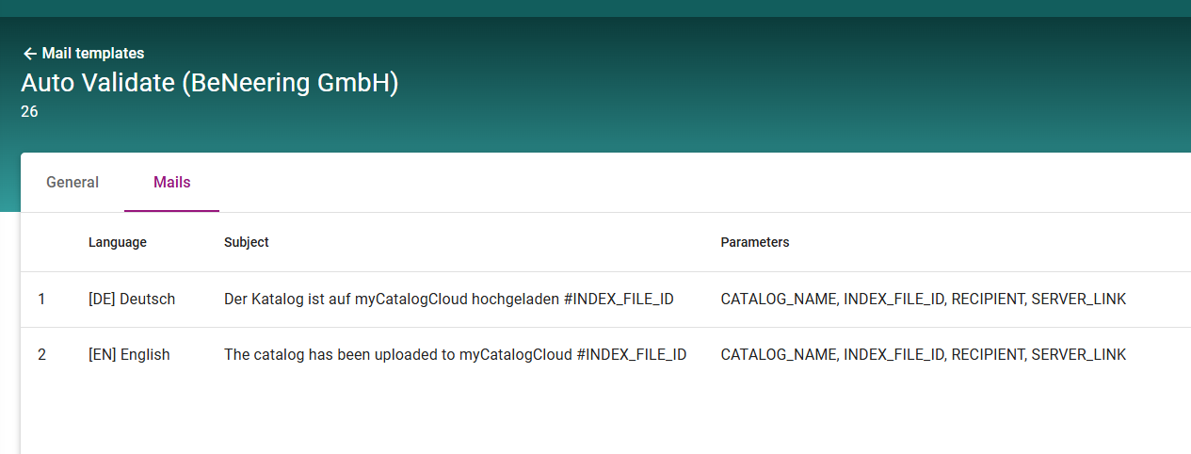Click the template ID number 26
1191x454 pixels.
pyautogui.click(x=29, y=112)
